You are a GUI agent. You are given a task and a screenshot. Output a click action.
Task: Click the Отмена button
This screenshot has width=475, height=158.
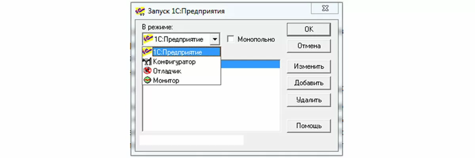309,46
